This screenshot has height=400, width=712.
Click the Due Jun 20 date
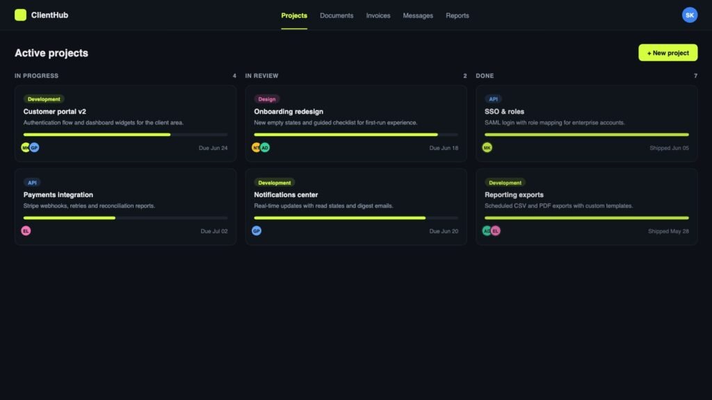pyautogui.click(x=444, y=231)
